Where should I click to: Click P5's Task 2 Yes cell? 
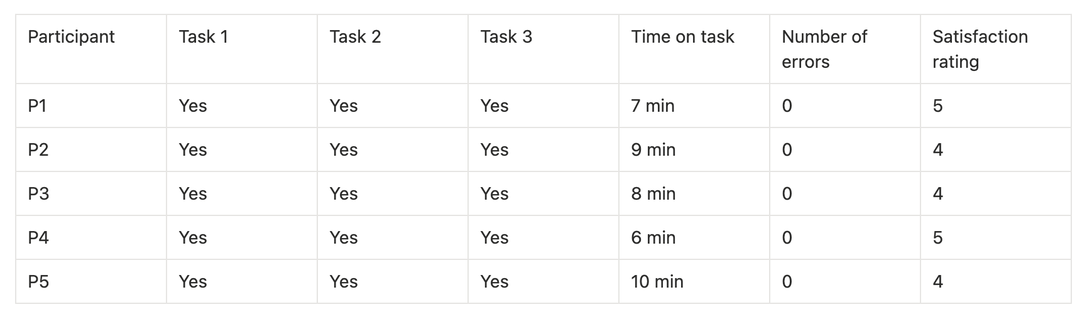click(344, 281)
